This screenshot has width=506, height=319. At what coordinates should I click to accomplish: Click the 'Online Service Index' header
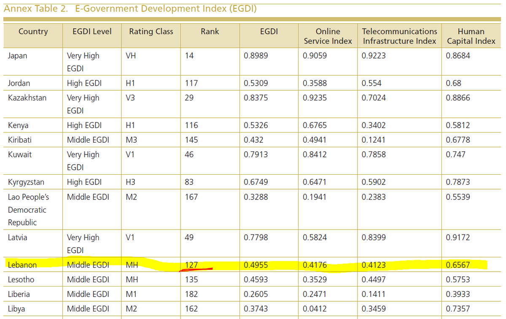point(328,36)
